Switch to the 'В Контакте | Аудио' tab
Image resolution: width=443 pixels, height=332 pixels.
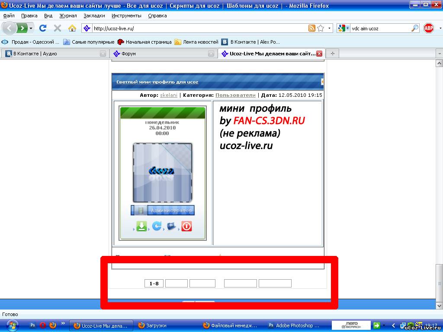point(51,54)
